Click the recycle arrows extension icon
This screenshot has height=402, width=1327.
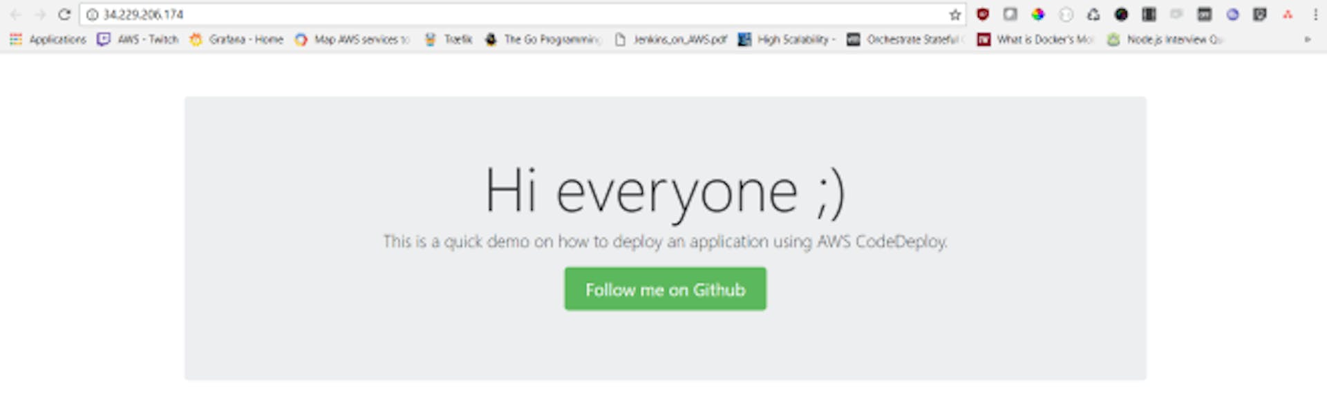point(1093,14)
